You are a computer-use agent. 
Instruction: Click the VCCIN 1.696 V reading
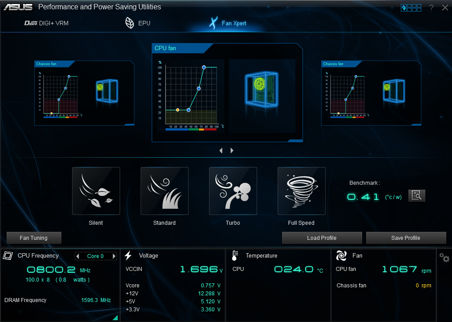[x=201, y=269]
